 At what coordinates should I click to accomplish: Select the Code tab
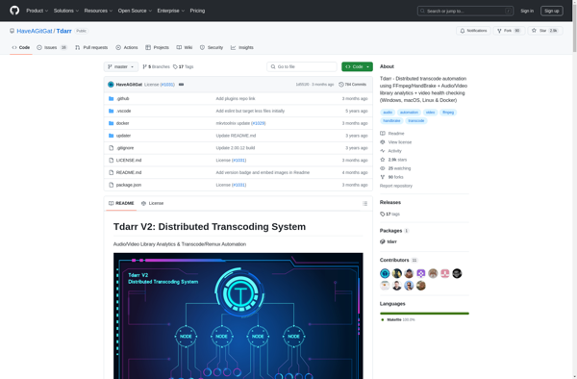21,47
